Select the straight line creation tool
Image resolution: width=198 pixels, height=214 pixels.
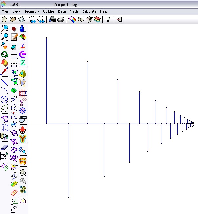point(4,82)
